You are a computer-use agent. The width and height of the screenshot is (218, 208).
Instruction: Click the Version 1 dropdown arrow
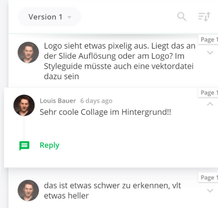(69, 17)
